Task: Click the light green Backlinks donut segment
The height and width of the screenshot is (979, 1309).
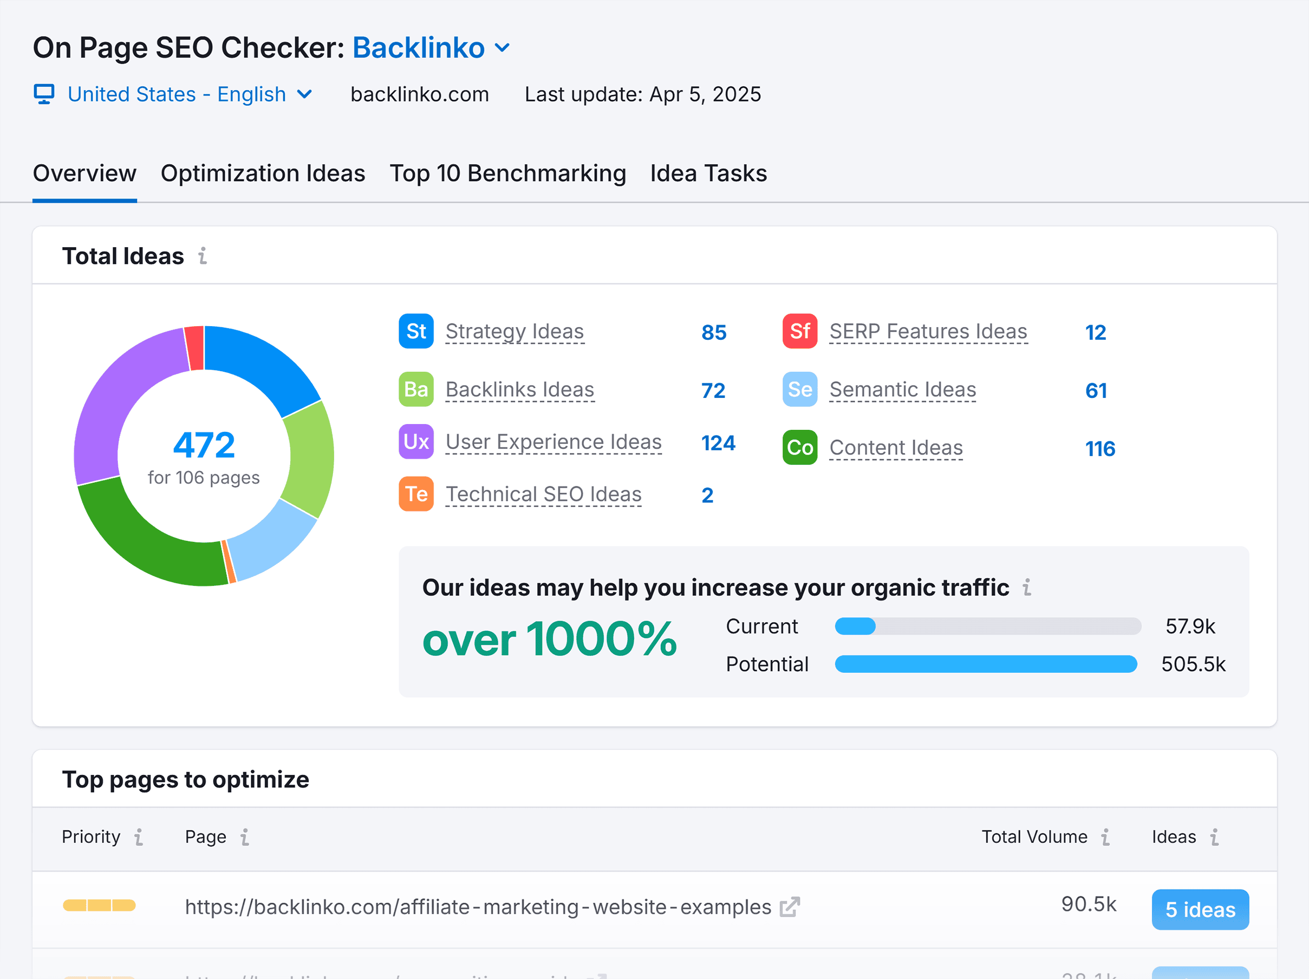Action: [x=312, y=459]
